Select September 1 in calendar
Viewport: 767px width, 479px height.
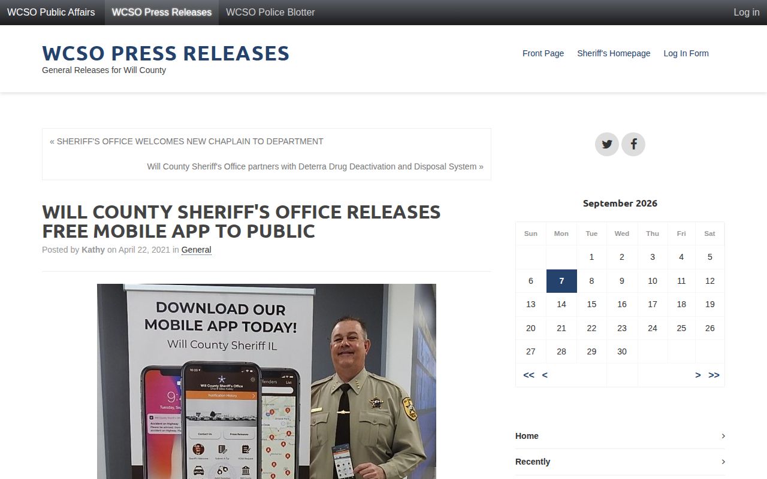591,257
